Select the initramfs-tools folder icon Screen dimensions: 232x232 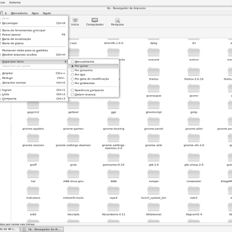[x=73, y=191]
